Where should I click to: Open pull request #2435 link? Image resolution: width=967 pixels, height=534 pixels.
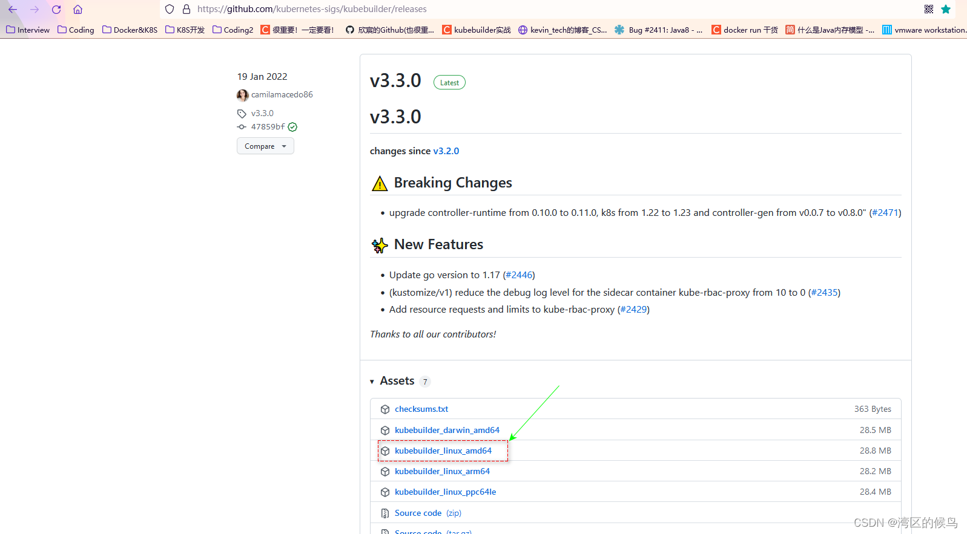click(x=824, y=293)
